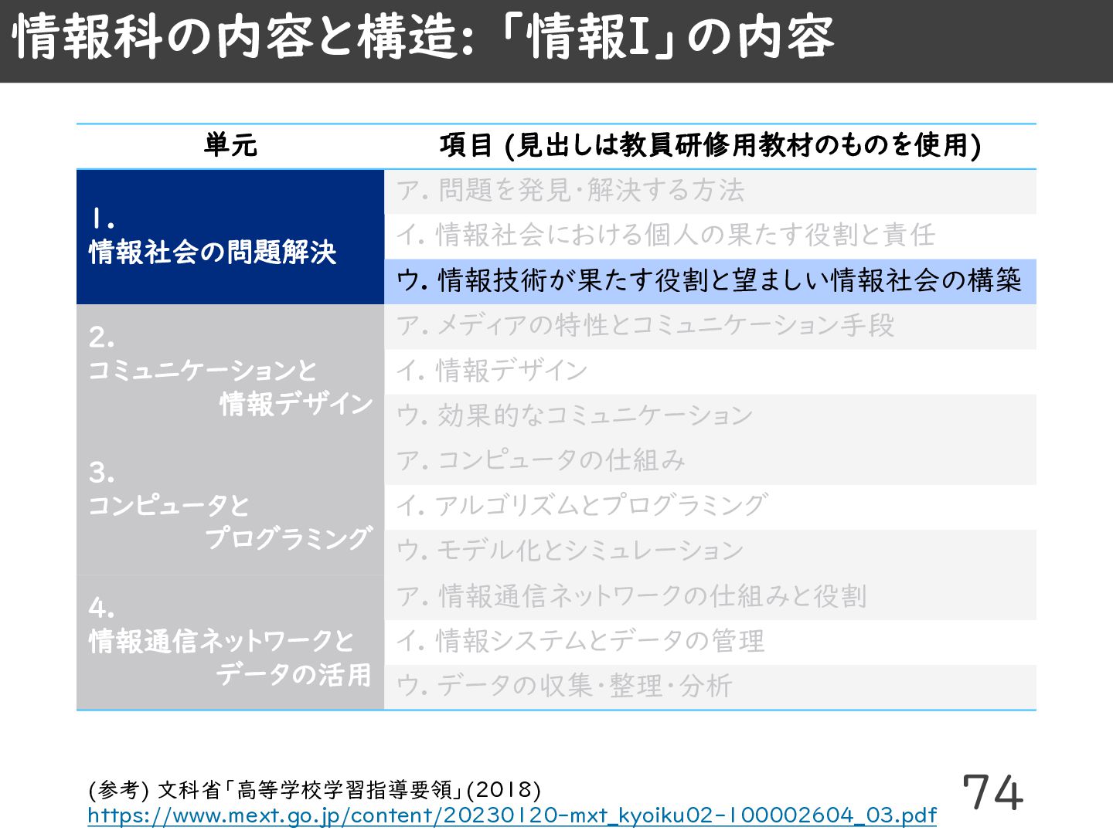Click unit 2 cell コミュニケーションと情報デザイン

[230, 371]
